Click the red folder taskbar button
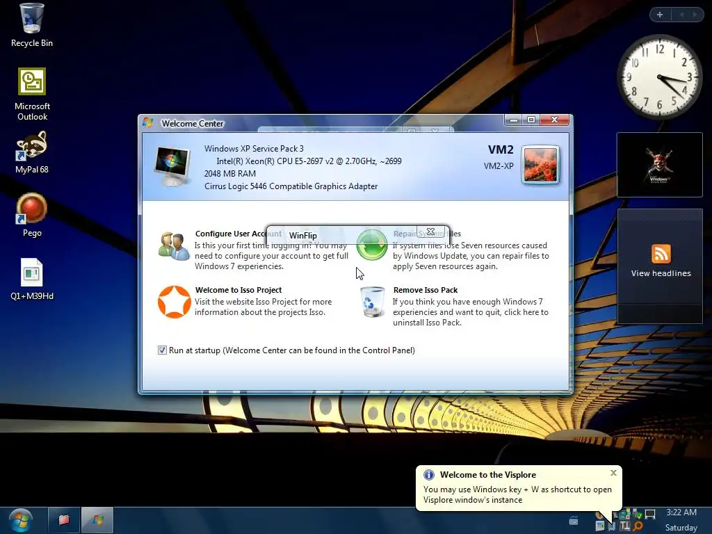This screenshot has height=534, width=712. [64, 520]
